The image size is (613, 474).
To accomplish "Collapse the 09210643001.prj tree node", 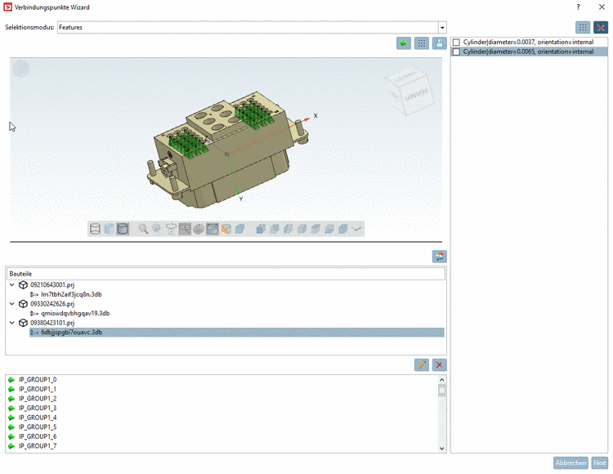I will (12, 285).
